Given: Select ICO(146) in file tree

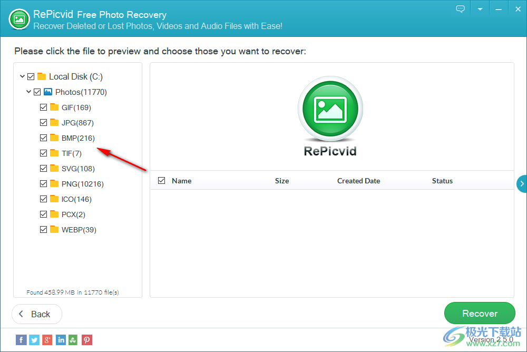Looking at the screenshot, I should pyautogui.click(x=76, y=199).
